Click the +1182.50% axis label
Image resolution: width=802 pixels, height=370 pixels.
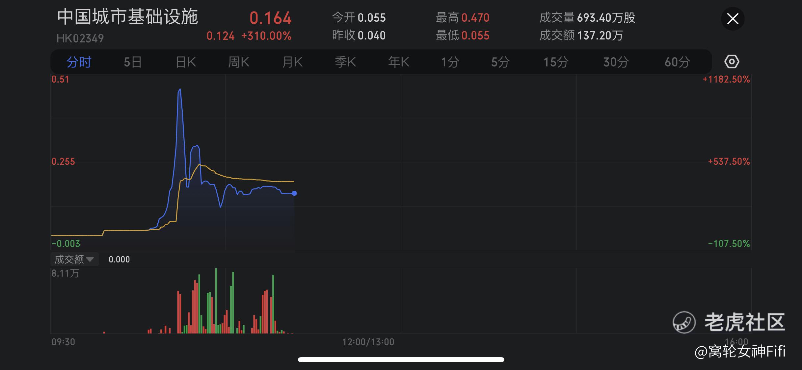point(726,79)
